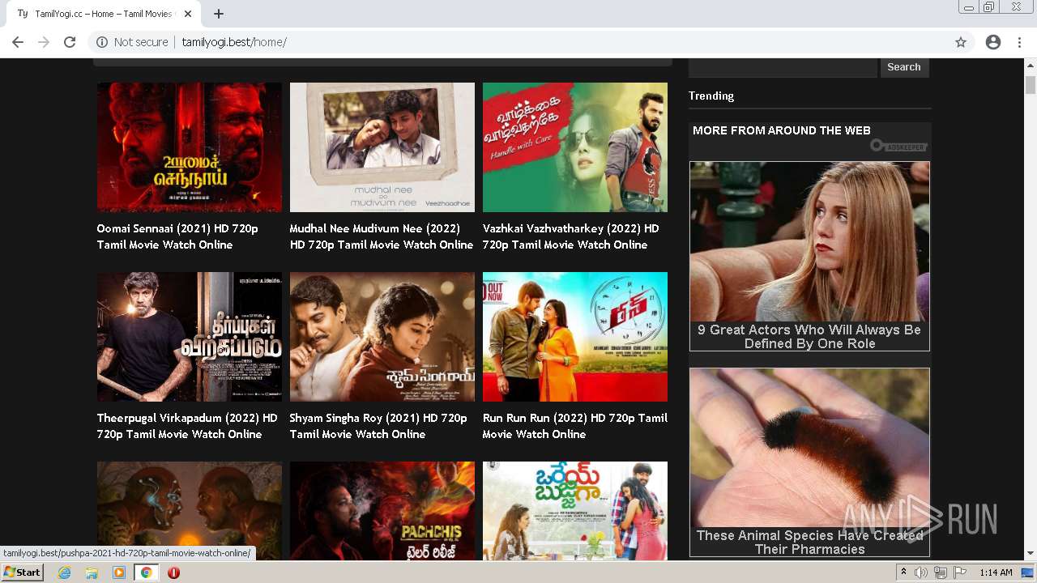Open Oomai Sennaai (2021) title link

coord(177,236)
